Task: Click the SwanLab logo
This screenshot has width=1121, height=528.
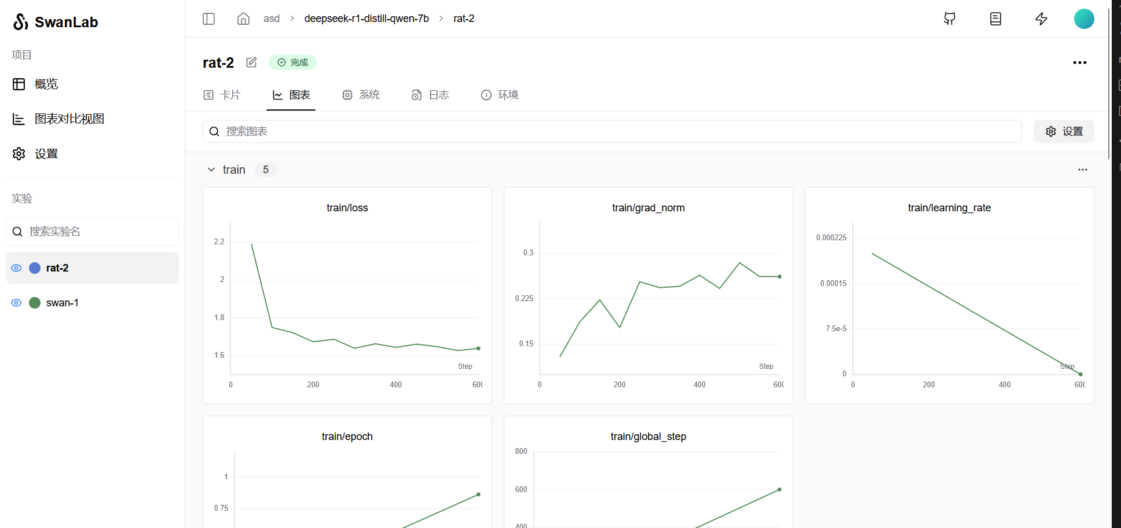Action: tap(56, 22)
